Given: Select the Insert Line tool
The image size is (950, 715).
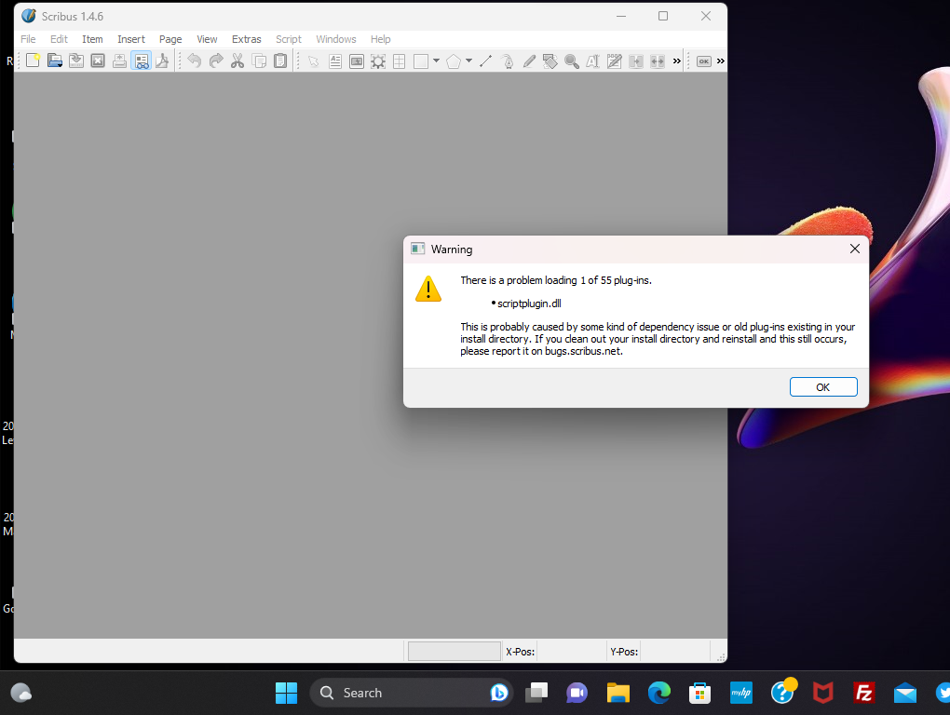Looking at the screenshot, I should [485, 61].
